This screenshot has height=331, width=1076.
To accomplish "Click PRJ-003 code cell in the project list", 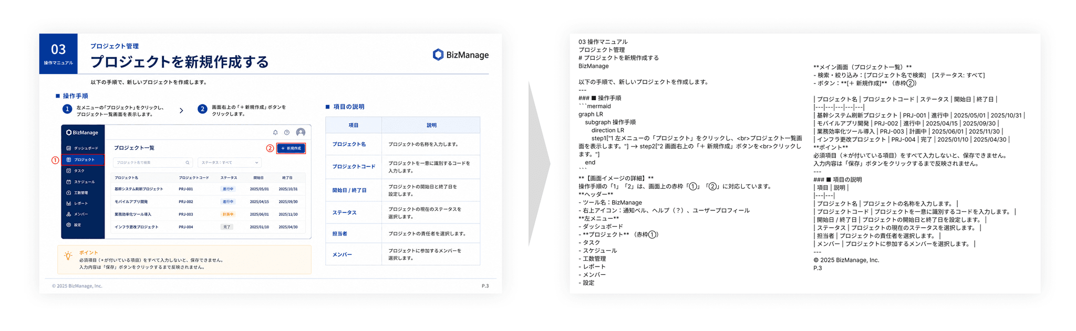I will coord(185,215).
